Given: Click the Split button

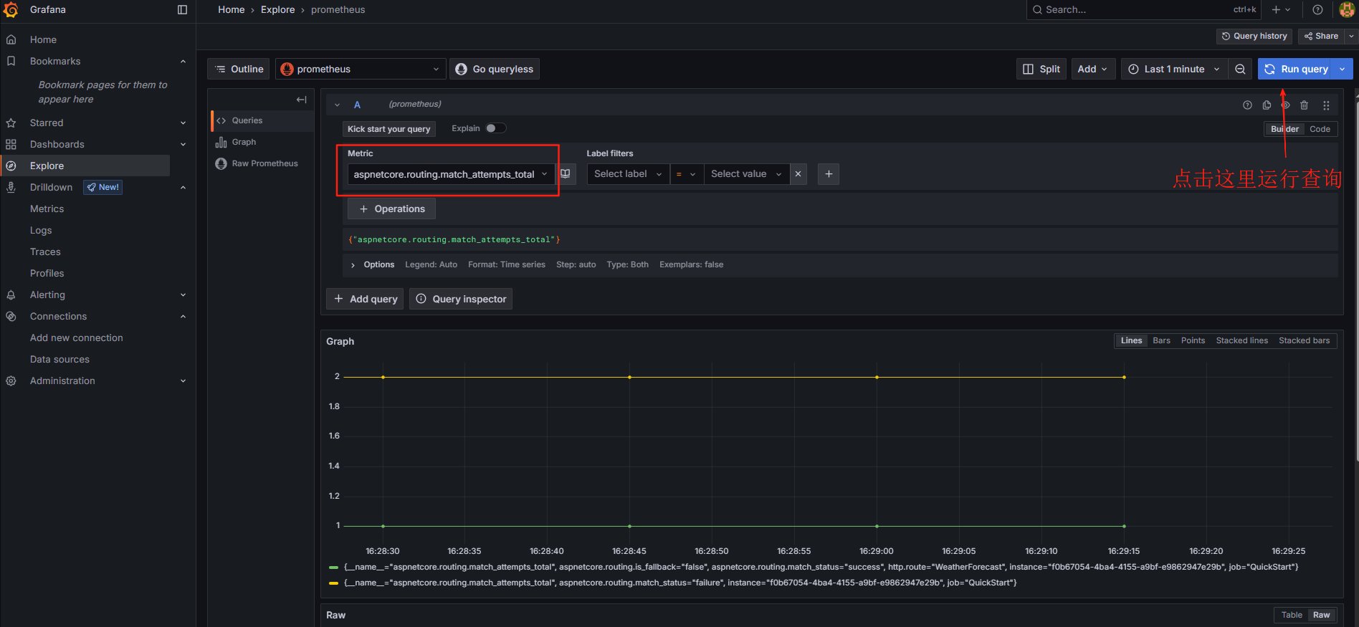Looking at the screenshot, I should [1041, 69].
